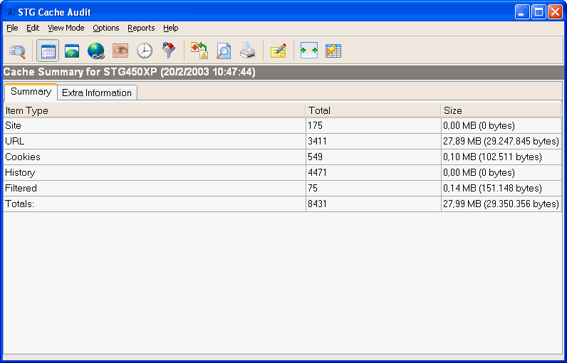Click the Item Type column header

[155, 110]
